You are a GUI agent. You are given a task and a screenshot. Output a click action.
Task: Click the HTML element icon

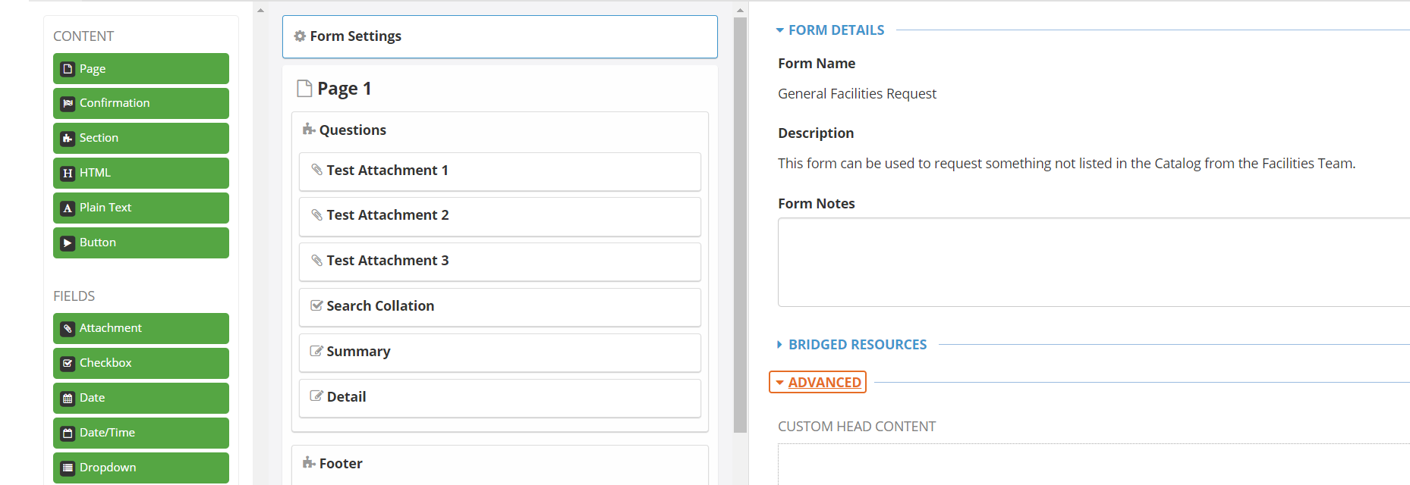[x=68, y=174]
